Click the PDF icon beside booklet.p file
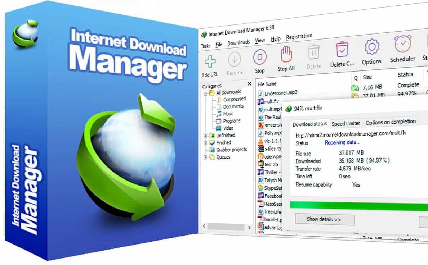 (x=260, y=219)
